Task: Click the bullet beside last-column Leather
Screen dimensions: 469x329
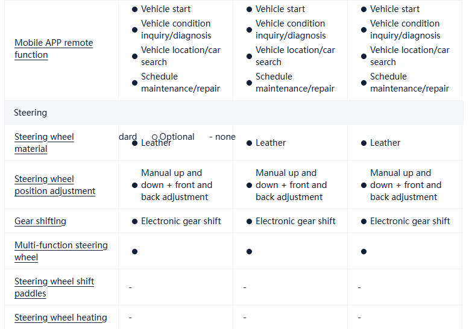Action: [x=364, y=143]
